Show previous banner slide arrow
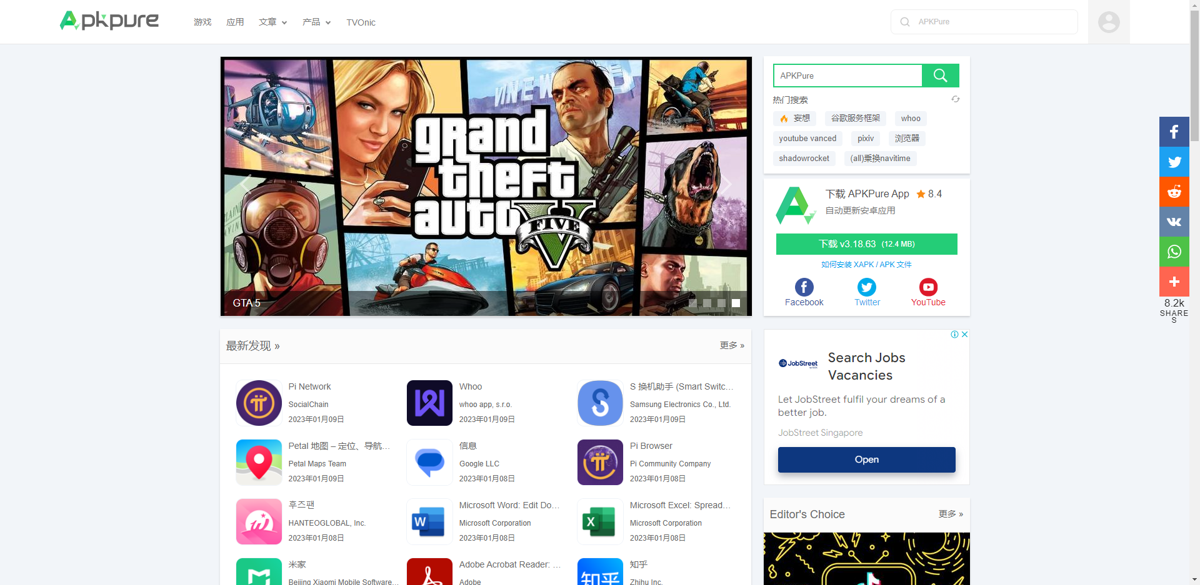 [244, 184]
